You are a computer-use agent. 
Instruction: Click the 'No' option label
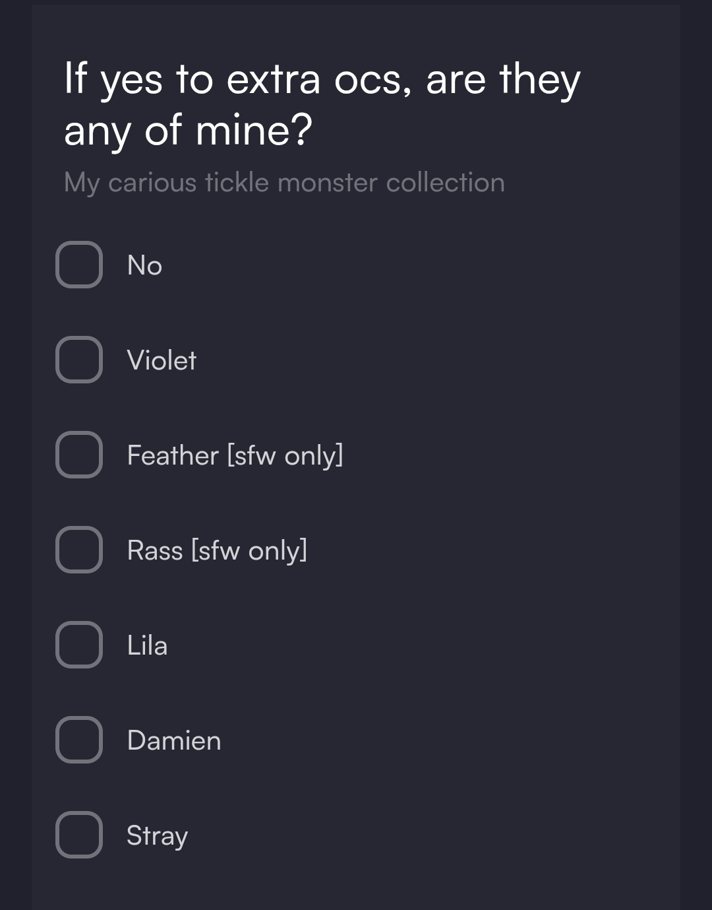[x=144, y=265]
